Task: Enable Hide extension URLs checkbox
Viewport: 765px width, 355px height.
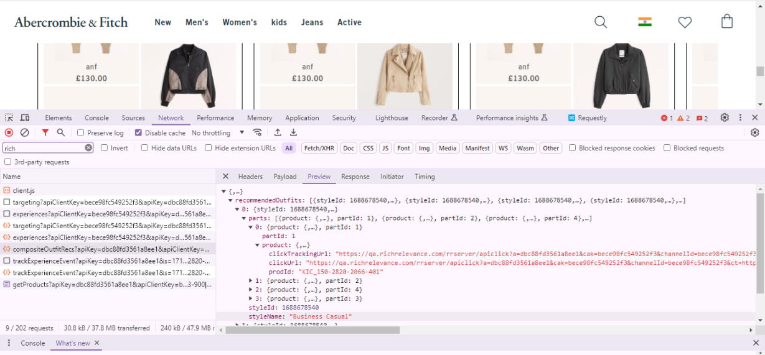Action: [208, 148]
